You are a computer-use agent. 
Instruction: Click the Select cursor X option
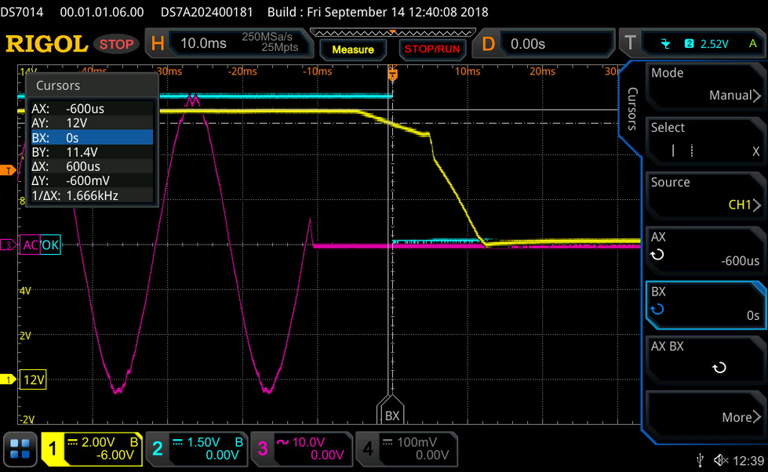pyautogui.click(x=755, y=151)
